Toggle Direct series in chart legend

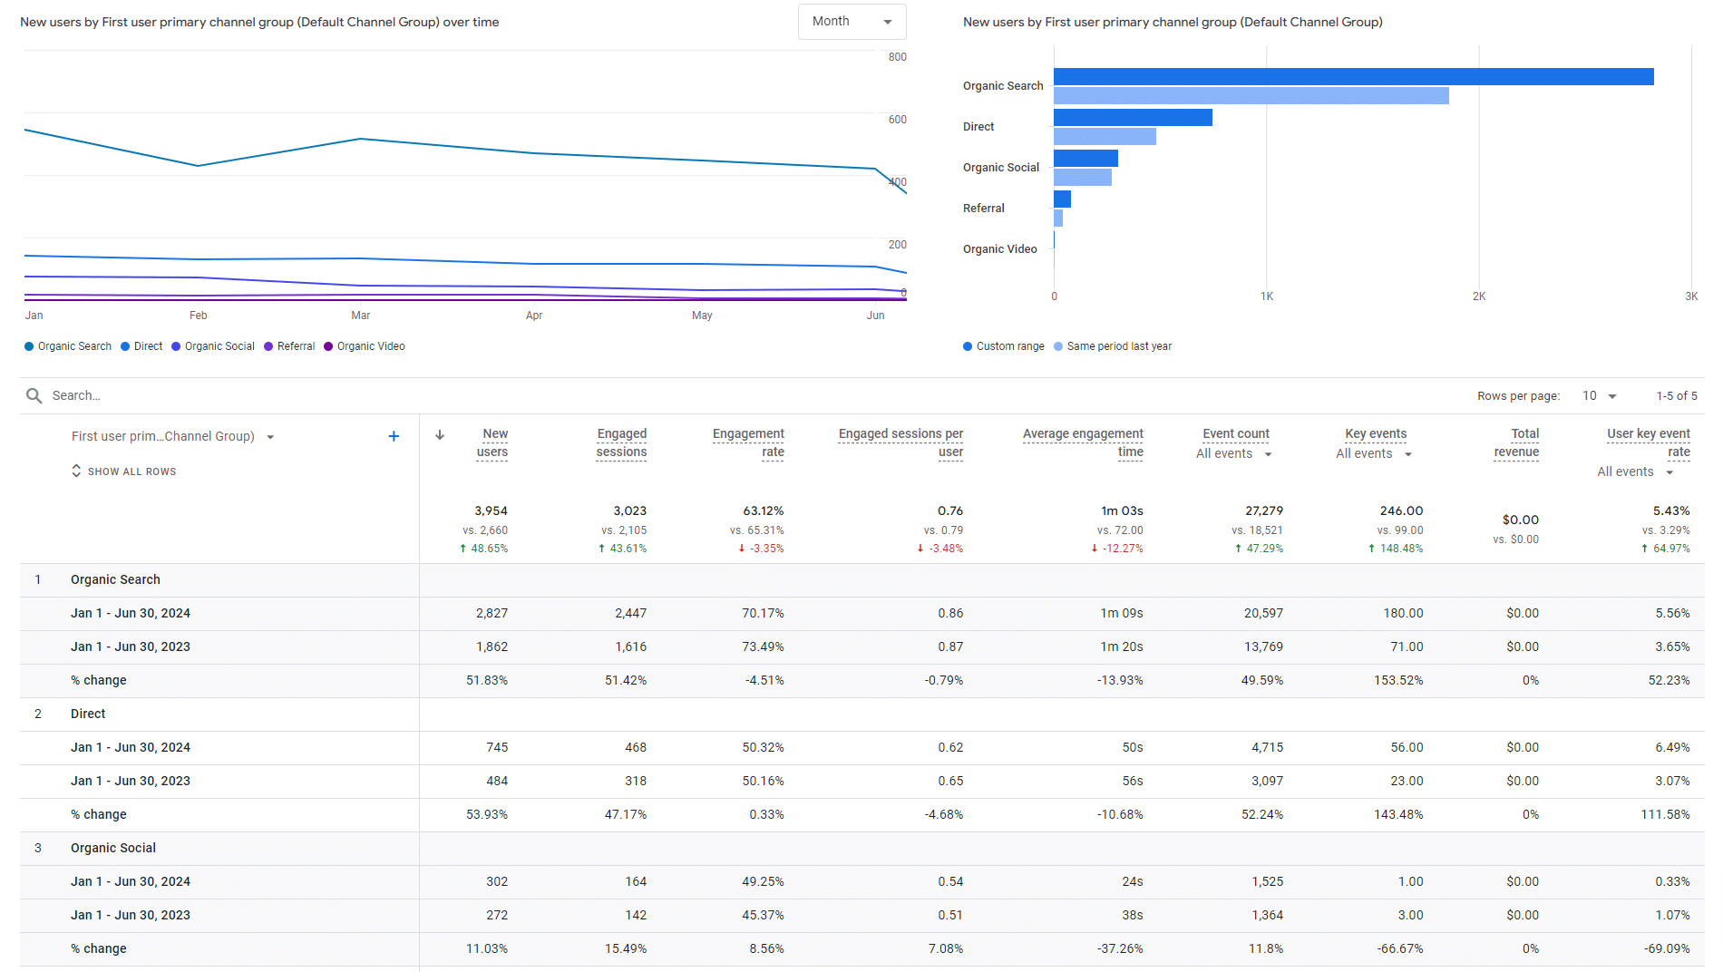tap(125, 346)
